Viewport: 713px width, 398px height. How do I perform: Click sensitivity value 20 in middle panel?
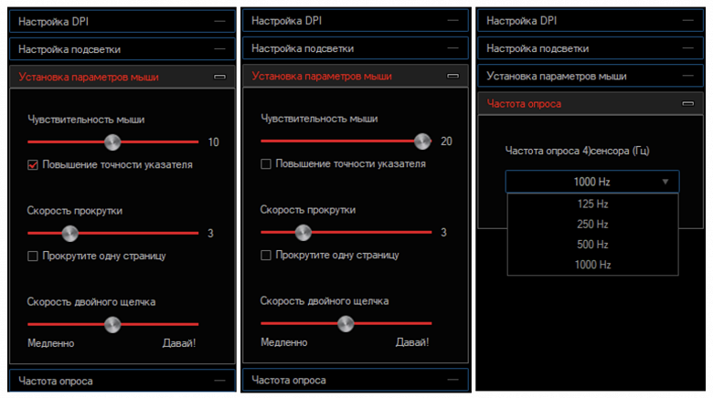[446, 141]
